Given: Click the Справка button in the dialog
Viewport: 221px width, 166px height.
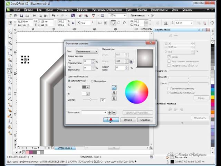Looking at the screenshot, I should coord(143,120).
